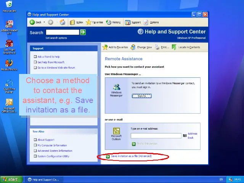Open Go to a Windows Web site forum
The height and width of the screenshot is (183, 244).
click(x=56, y=68)
